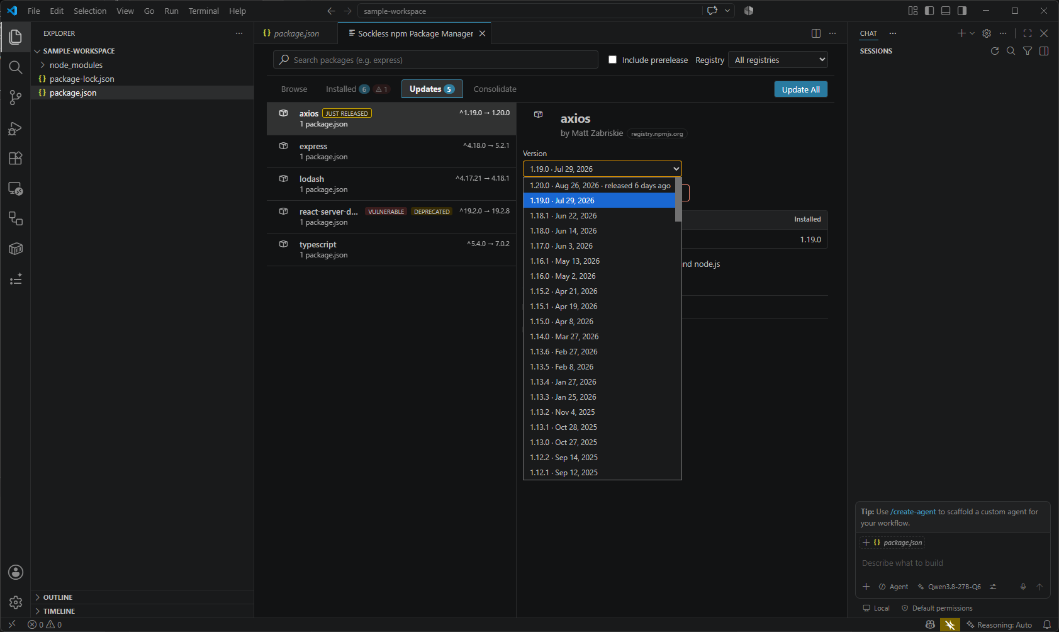Click the remote window indicator in status bar
1059x632 pixels.
click(x=12, y=625)
